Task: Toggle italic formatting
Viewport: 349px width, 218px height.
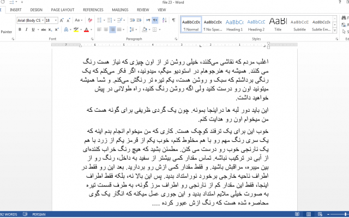Action: tap(26, 29)
